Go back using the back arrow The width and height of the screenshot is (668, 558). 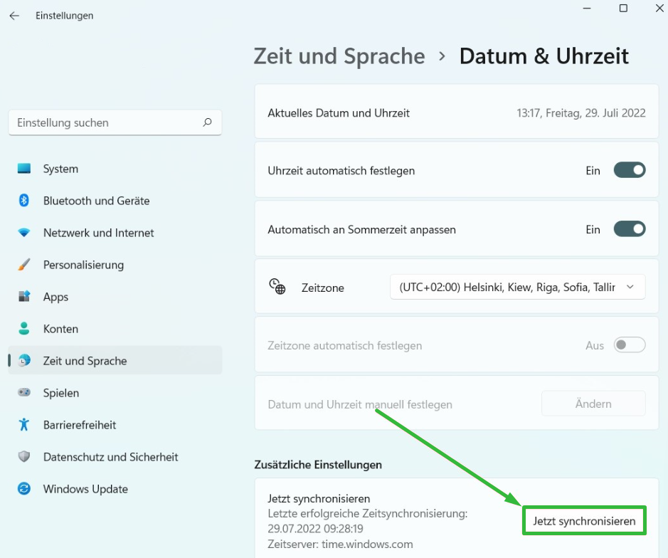point(14,16)
